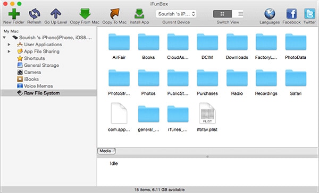Image resolution: width=319 pixels, height=193 pixels.
Task: Click the Facebook icon
Action: (291, 14)
